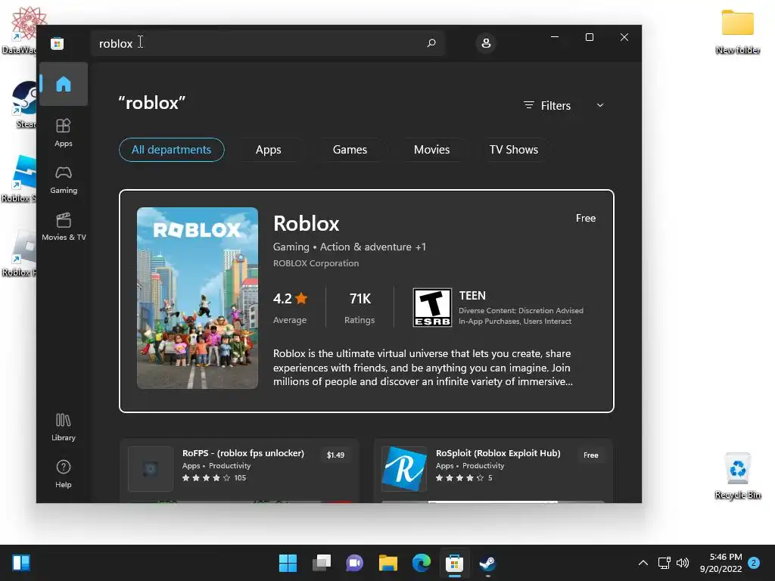Screen dimensions: 775x581
Task: Click the search magnifier icon
Action: tap(431, 43)
